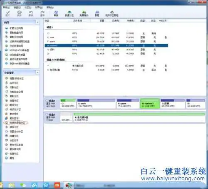208x189 pixels.
Task: Select the G: 资料 partition row
Action: (x=106, y=50)
